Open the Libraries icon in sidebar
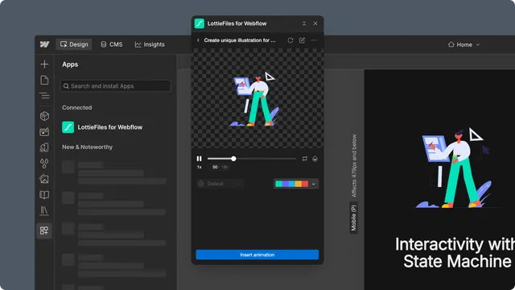Image resolution: width=515 pixels, height=290 pixels. click(x=45, y=210)
